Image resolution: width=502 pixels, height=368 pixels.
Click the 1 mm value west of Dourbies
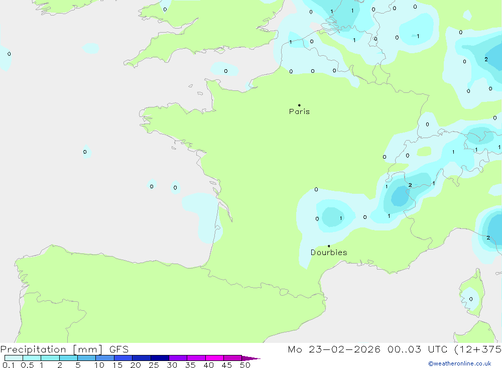(341, 218)
